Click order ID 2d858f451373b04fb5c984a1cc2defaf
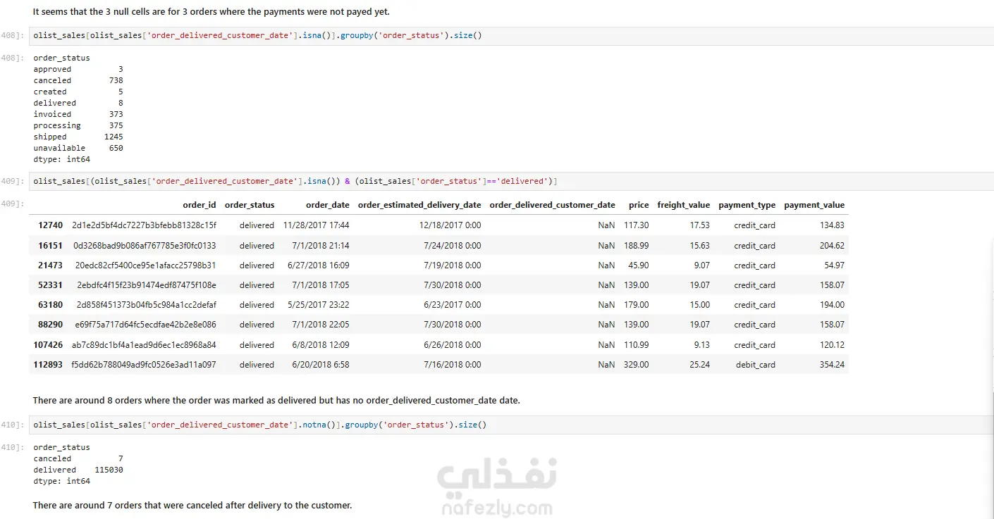 [146, 304]
